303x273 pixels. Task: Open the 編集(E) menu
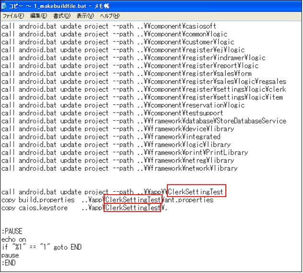click(x=38, y=16)
